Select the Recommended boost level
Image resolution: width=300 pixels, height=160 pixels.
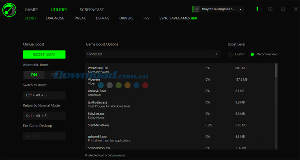coord(252,54)
